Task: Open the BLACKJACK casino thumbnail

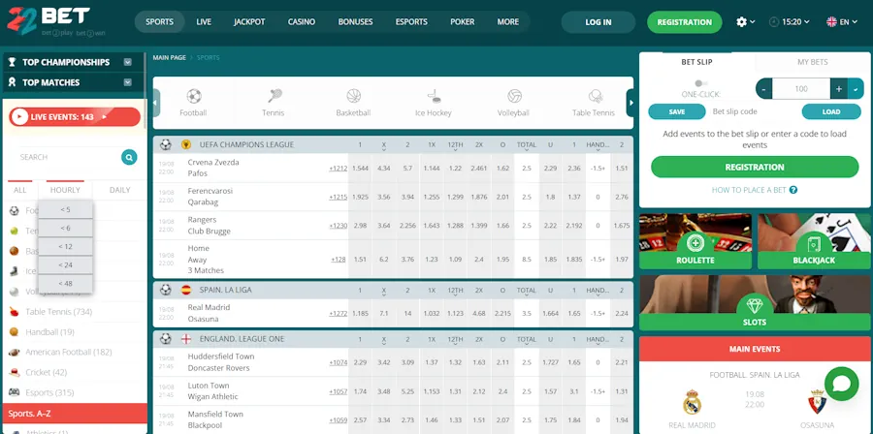Action: pos(814,241)
